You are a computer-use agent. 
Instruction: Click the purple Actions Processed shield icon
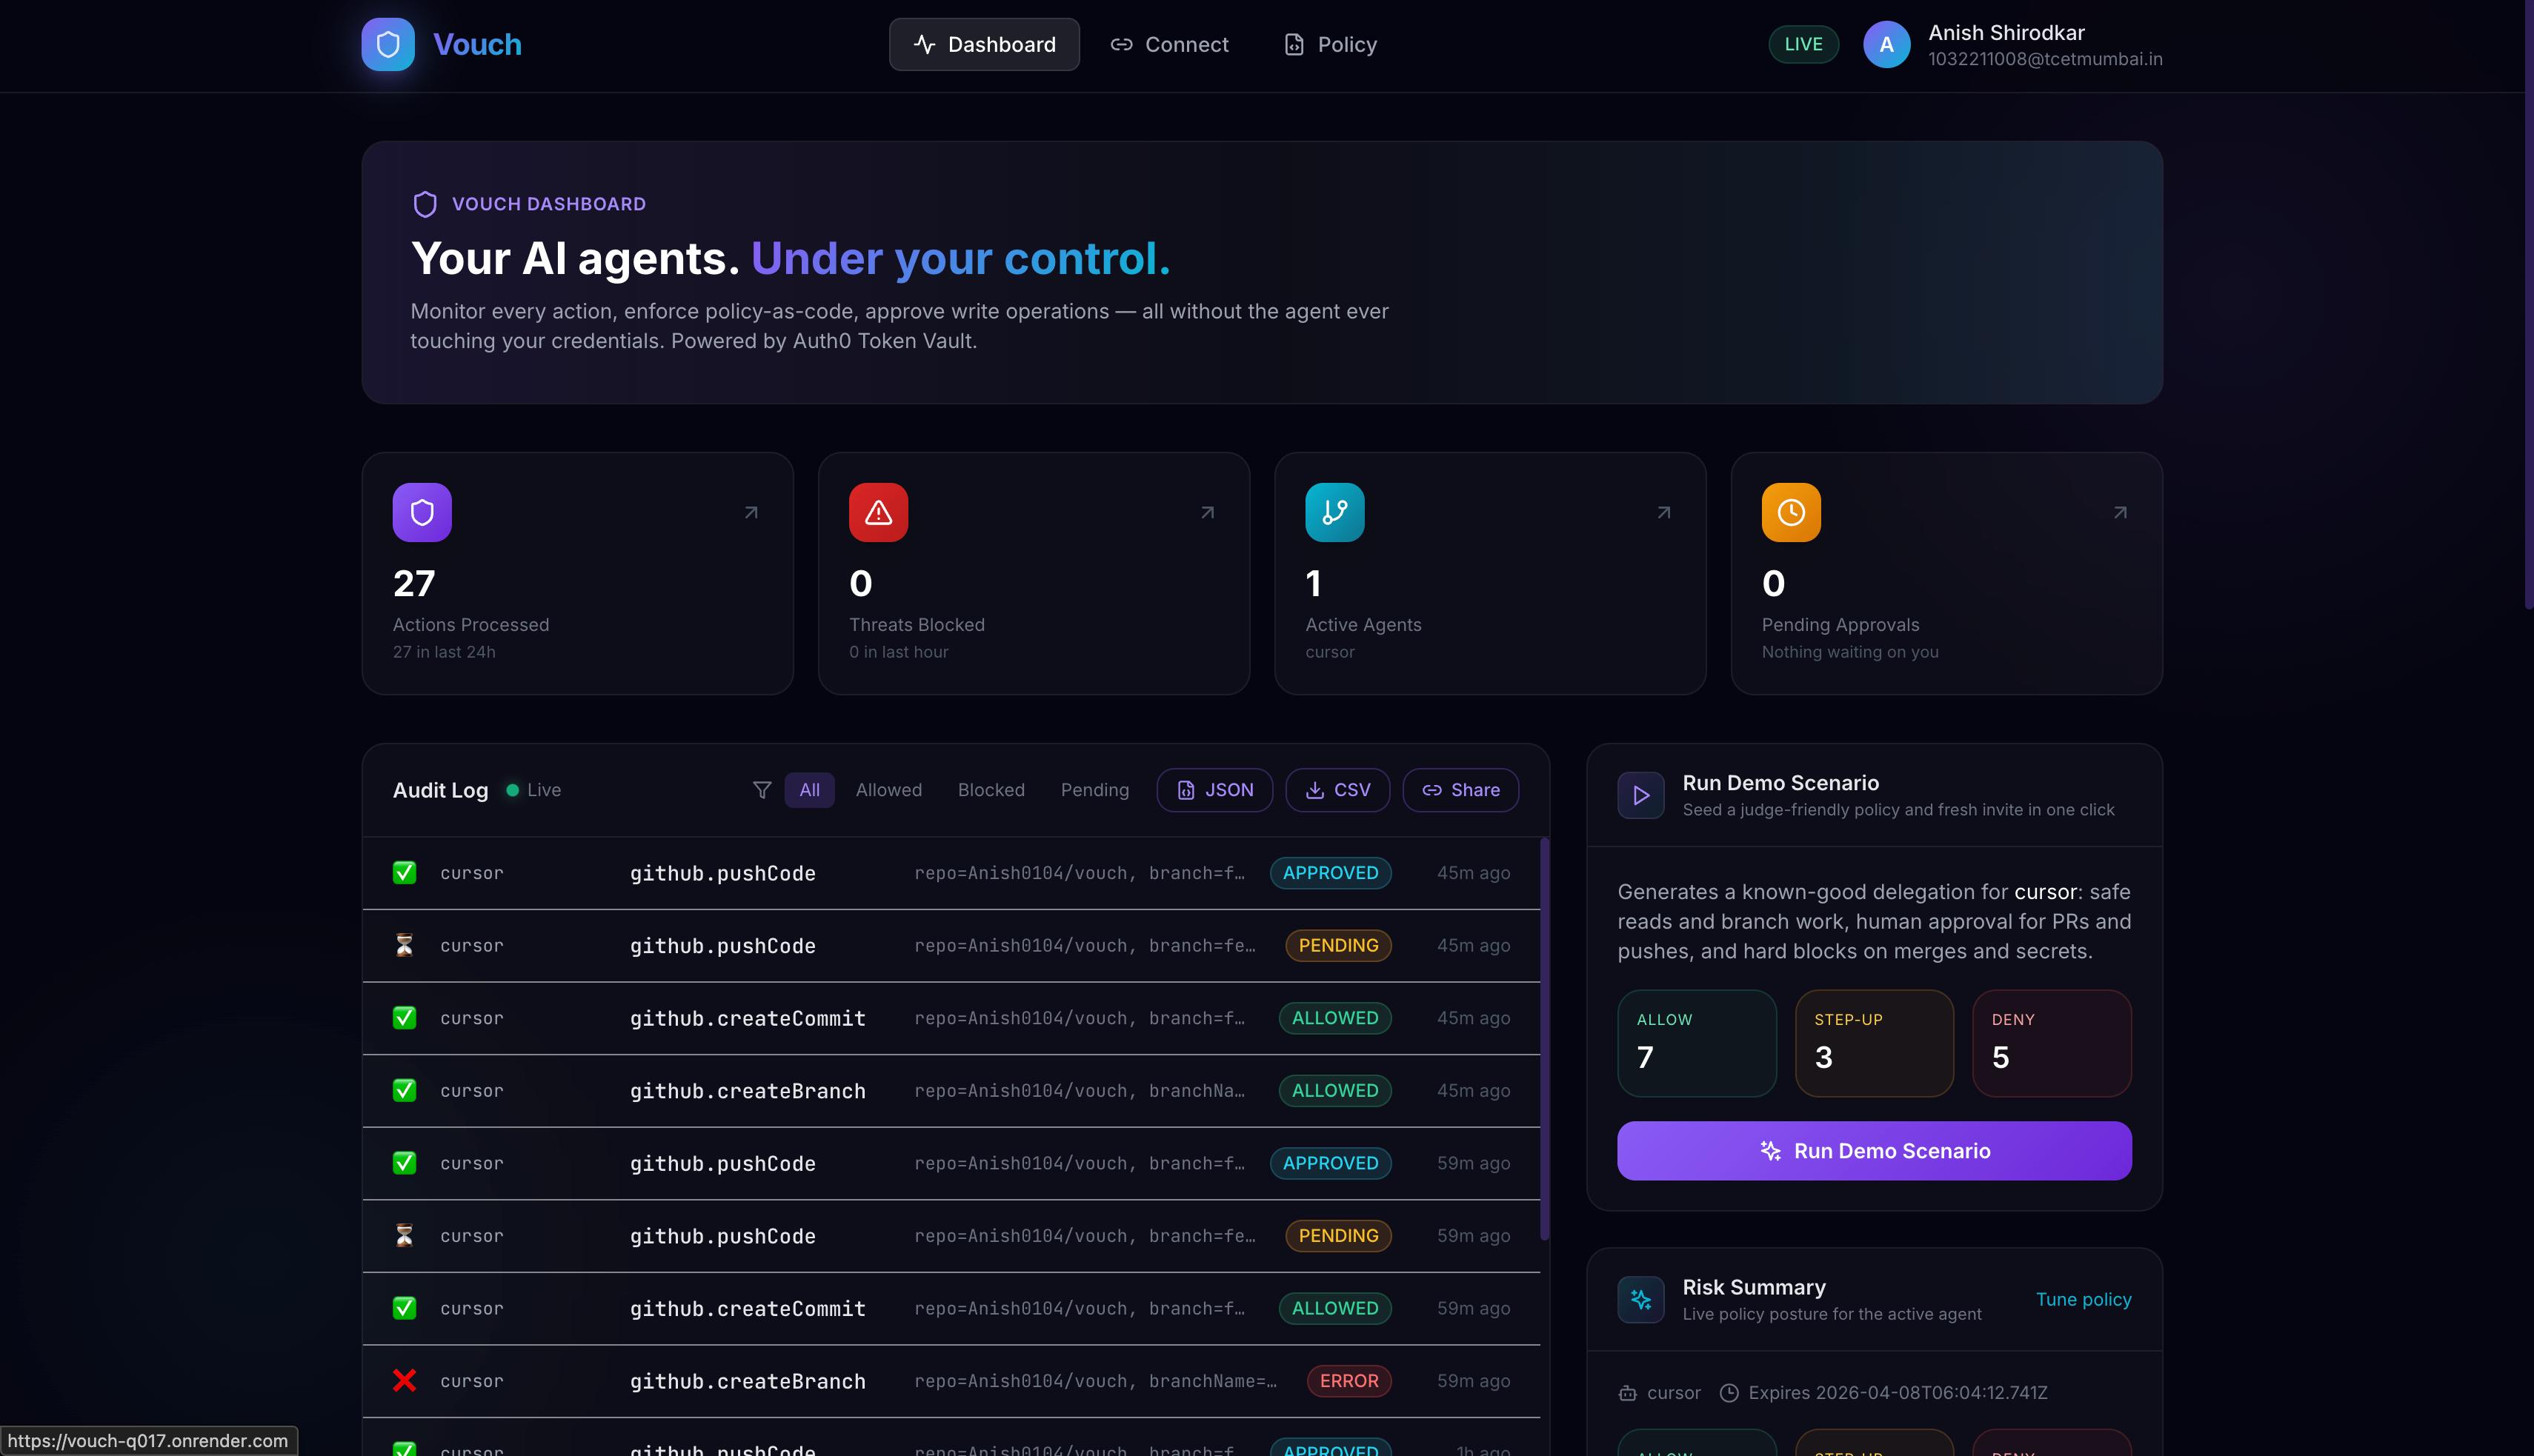[421, 512]
